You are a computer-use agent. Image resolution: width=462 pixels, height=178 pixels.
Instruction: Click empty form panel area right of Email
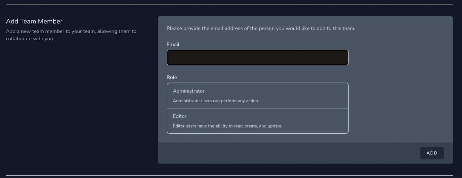tap(400, 58)
